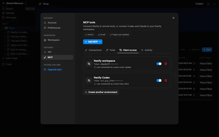
Task: Select the MCP settings section
Action: (57, 57)
